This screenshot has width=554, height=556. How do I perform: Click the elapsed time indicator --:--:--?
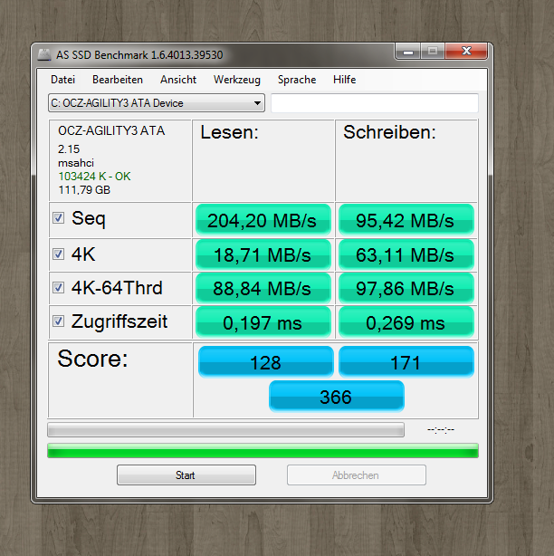click(x=441, y=430)
